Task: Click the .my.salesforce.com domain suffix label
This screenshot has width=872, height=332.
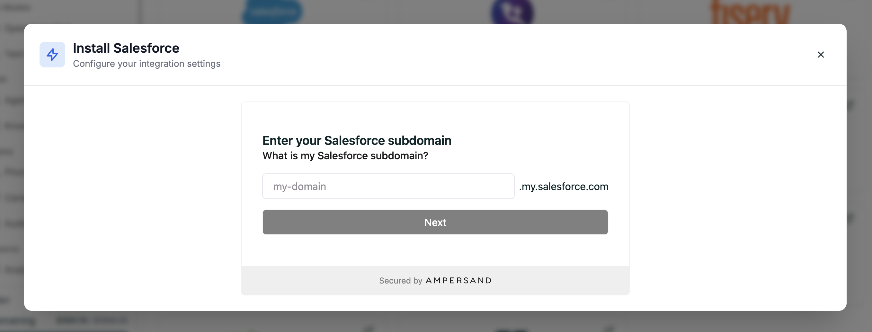Action: pyautogui.click(x=564, y=186)
